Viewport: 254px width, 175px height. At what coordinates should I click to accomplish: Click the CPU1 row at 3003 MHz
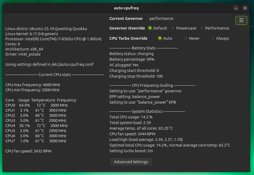click(x=36, y=110)
